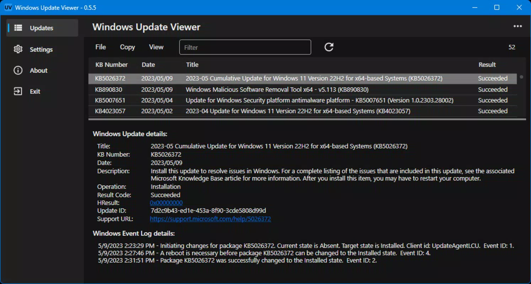Open the Copy menu
Viewport: 531px width, 284px height.
coord(127,47)
